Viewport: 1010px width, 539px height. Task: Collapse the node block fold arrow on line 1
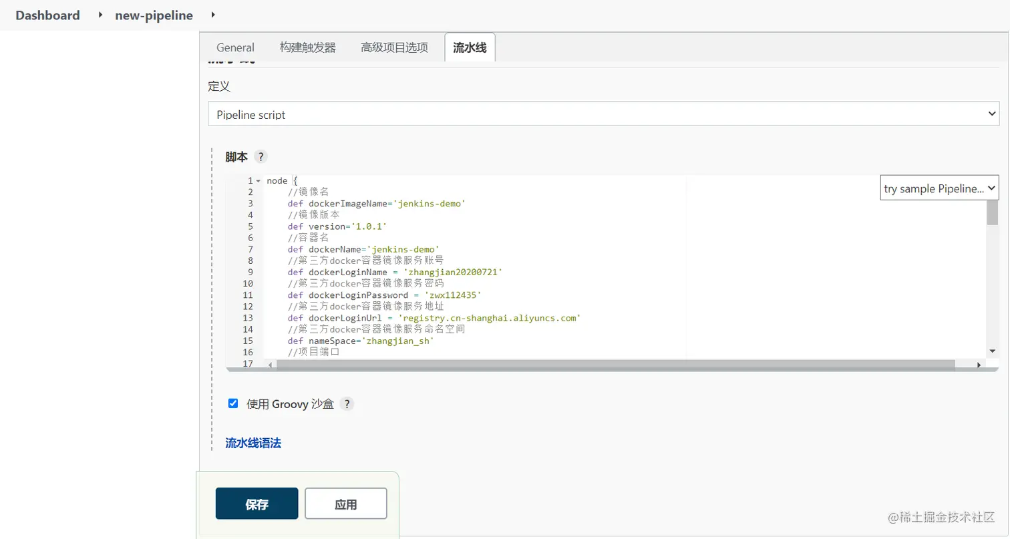pos(259,181)
